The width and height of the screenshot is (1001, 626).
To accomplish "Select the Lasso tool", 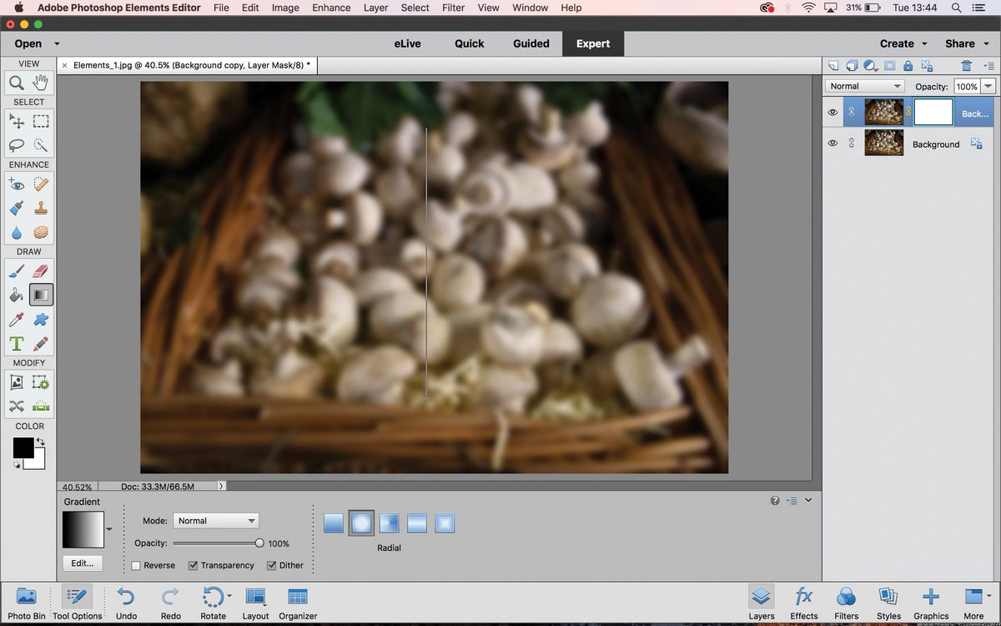I will coord(17,144).
